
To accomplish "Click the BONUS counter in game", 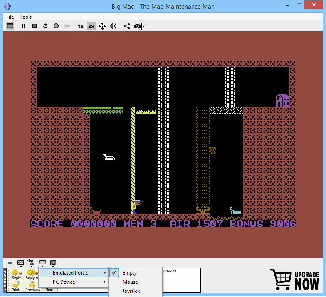I will pyautogui.click(x=263, y=224).
